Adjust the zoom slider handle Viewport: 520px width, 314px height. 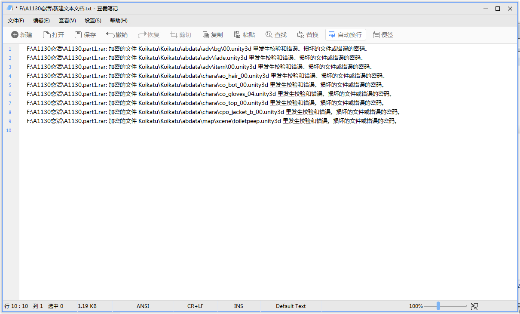click(x=438, y=306)
